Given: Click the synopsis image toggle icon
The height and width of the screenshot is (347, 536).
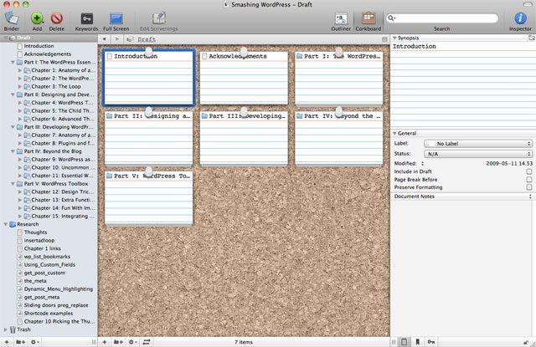Looking at the screenshot, I should pos(531,38).
